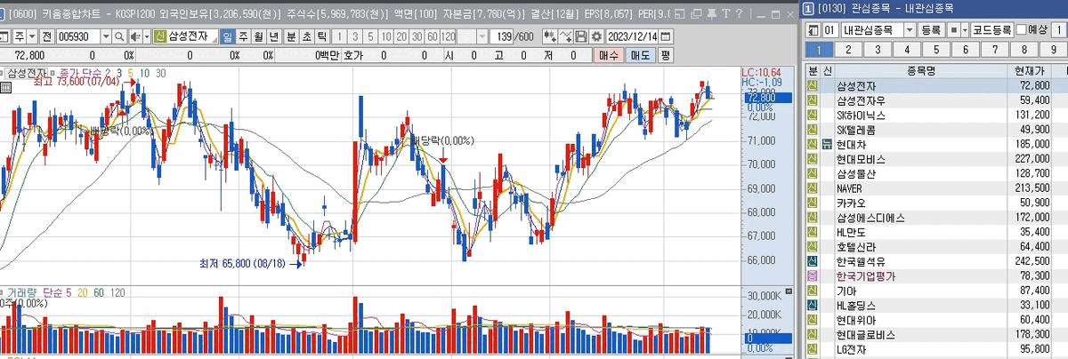The height and width of the screenshot is (359, 1068).
Task: Open the calendar date picker icon
Action: coord(665,36)
